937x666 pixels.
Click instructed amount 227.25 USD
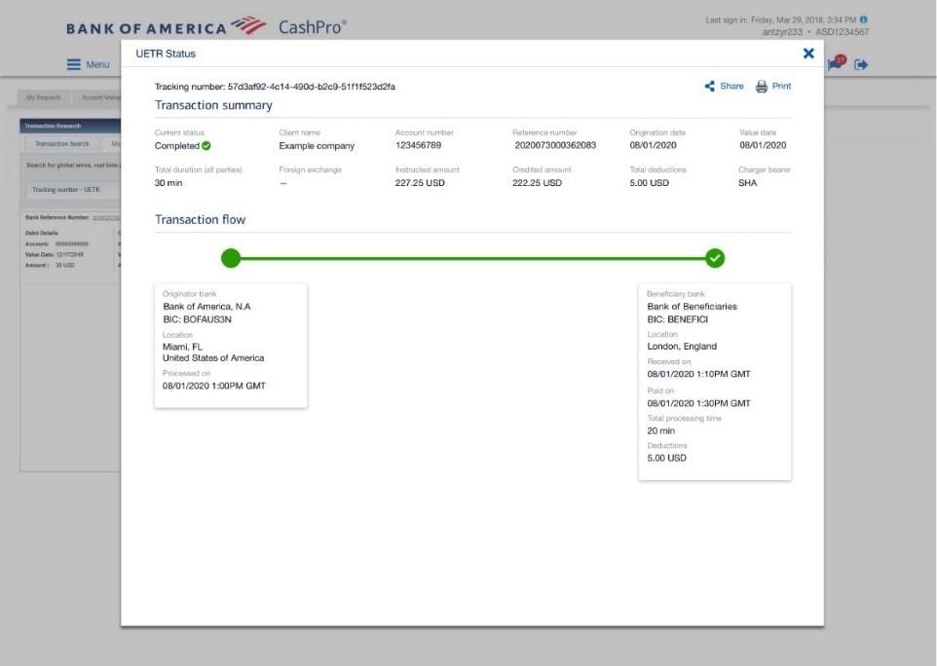coord(420,183)
